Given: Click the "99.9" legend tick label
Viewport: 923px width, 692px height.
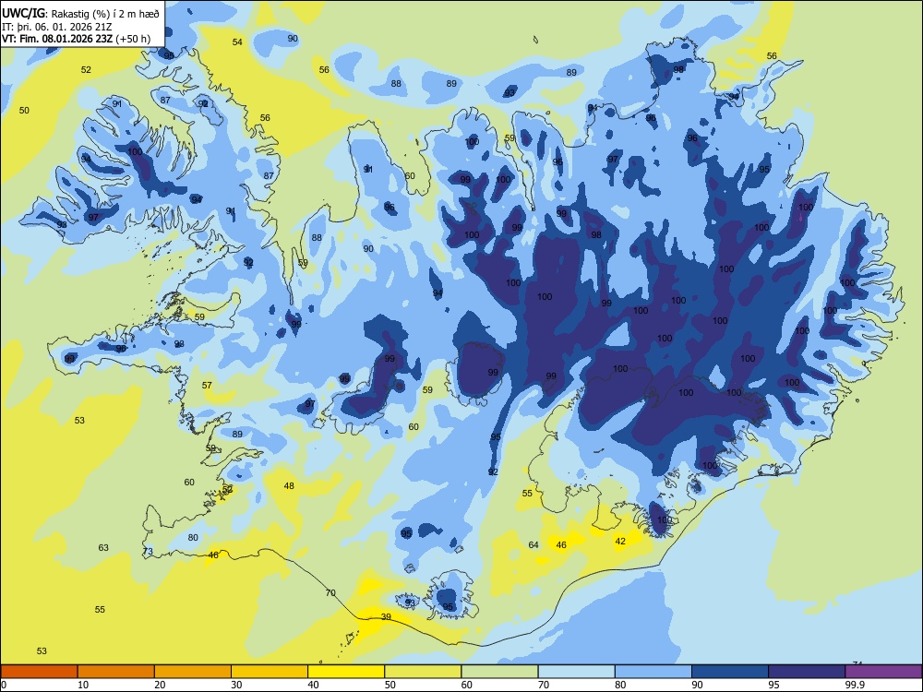Looking at the screenshot, I should [855, 685].
